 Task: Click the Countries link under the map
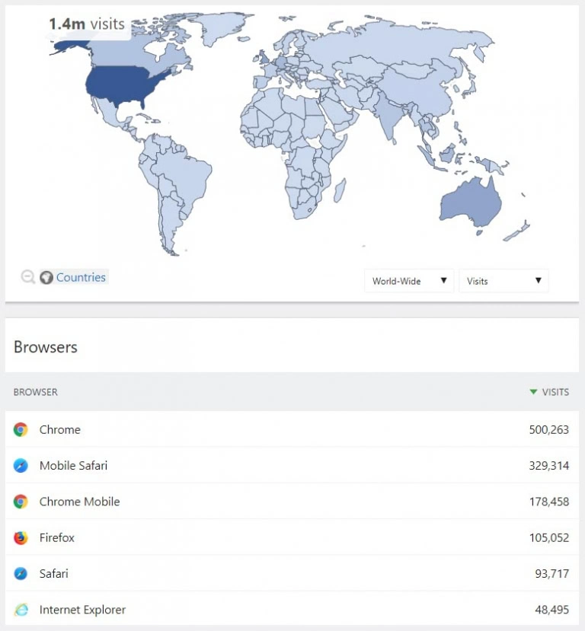(x=81, y=277)
